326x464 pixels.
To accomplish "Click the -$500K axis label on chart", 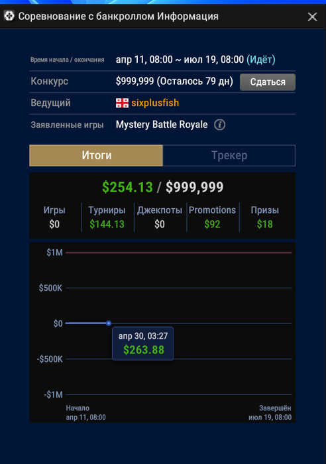I will [x=50, y=359].
